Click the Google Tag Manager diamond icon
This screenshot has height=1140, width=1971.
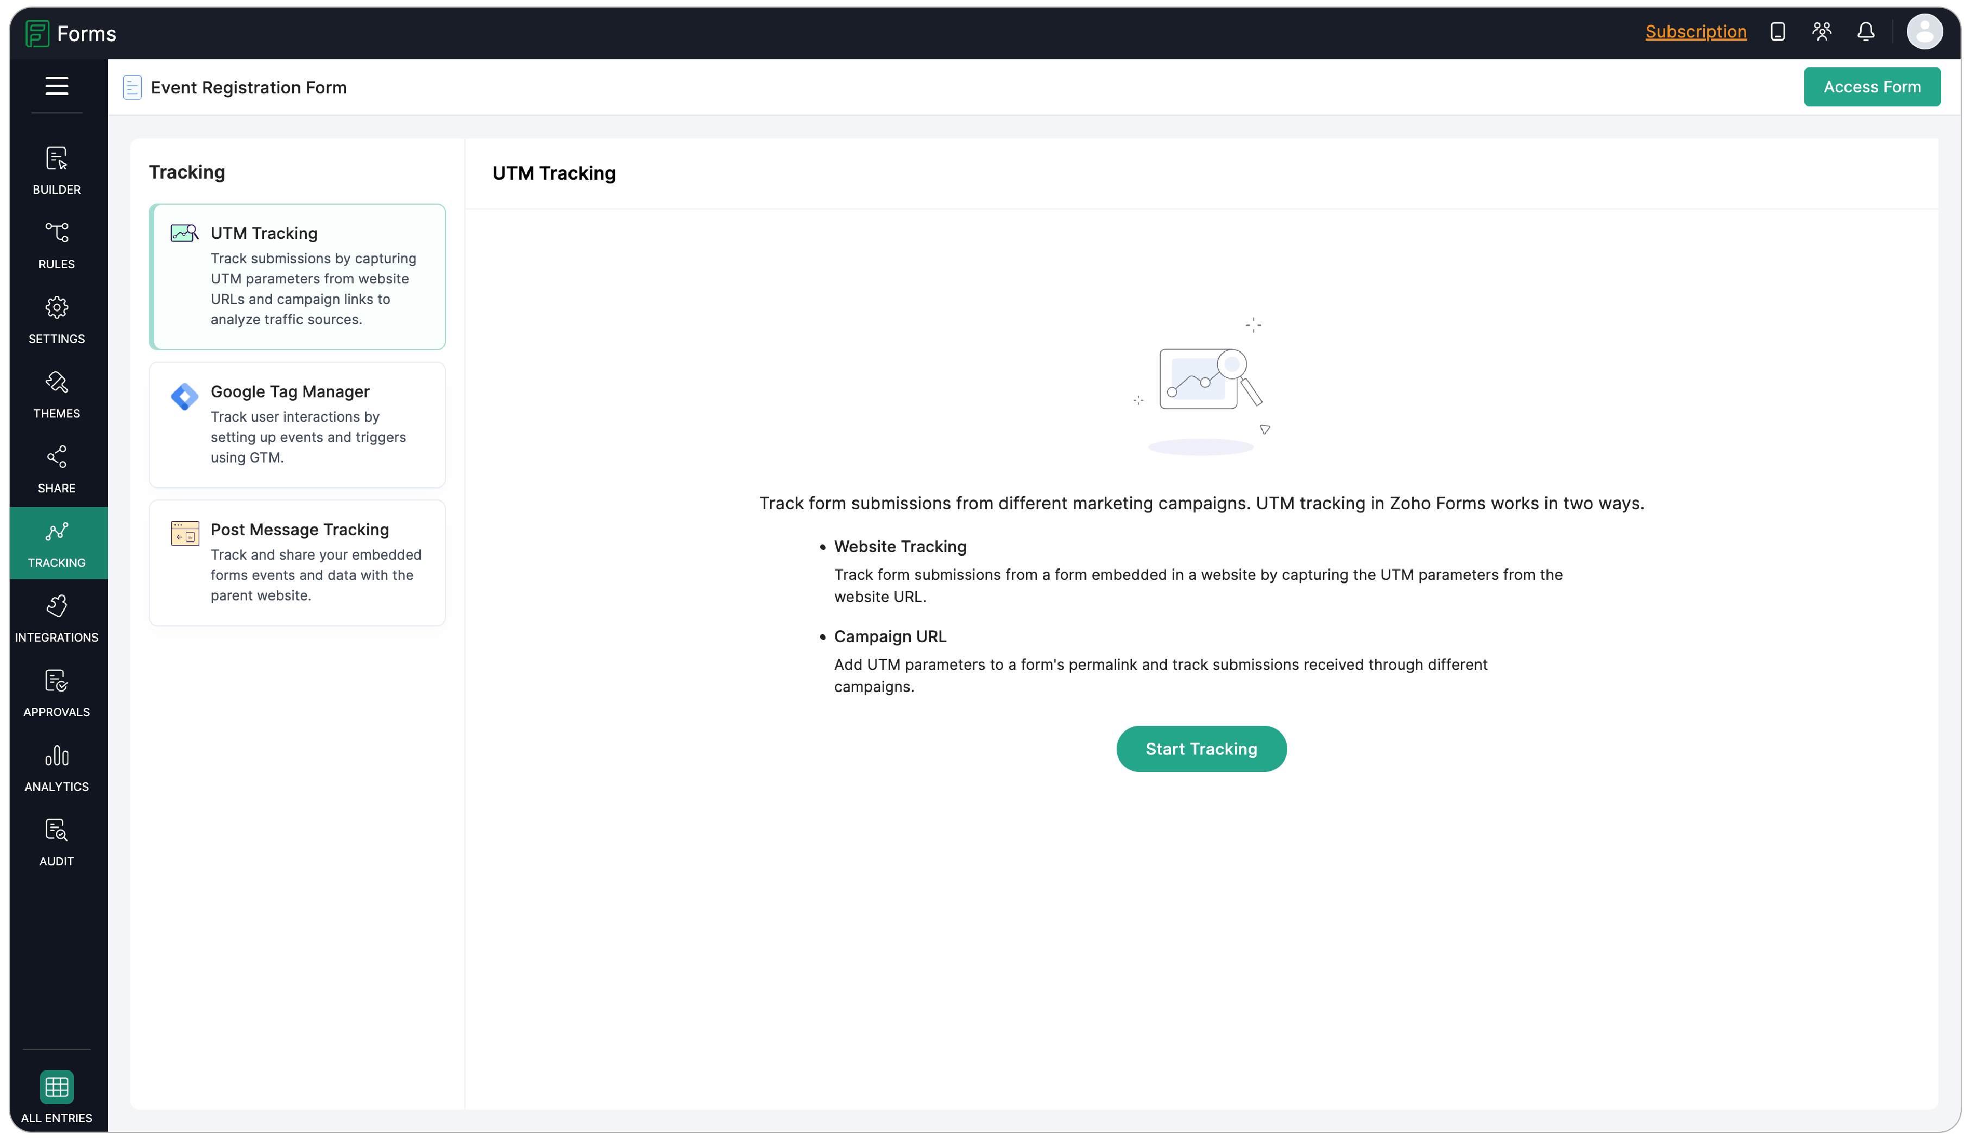click(x=185, y=396)
